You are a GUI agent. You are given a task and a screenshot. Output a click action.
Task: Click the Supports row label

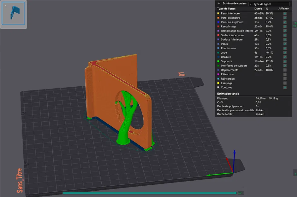click(226, 61)
